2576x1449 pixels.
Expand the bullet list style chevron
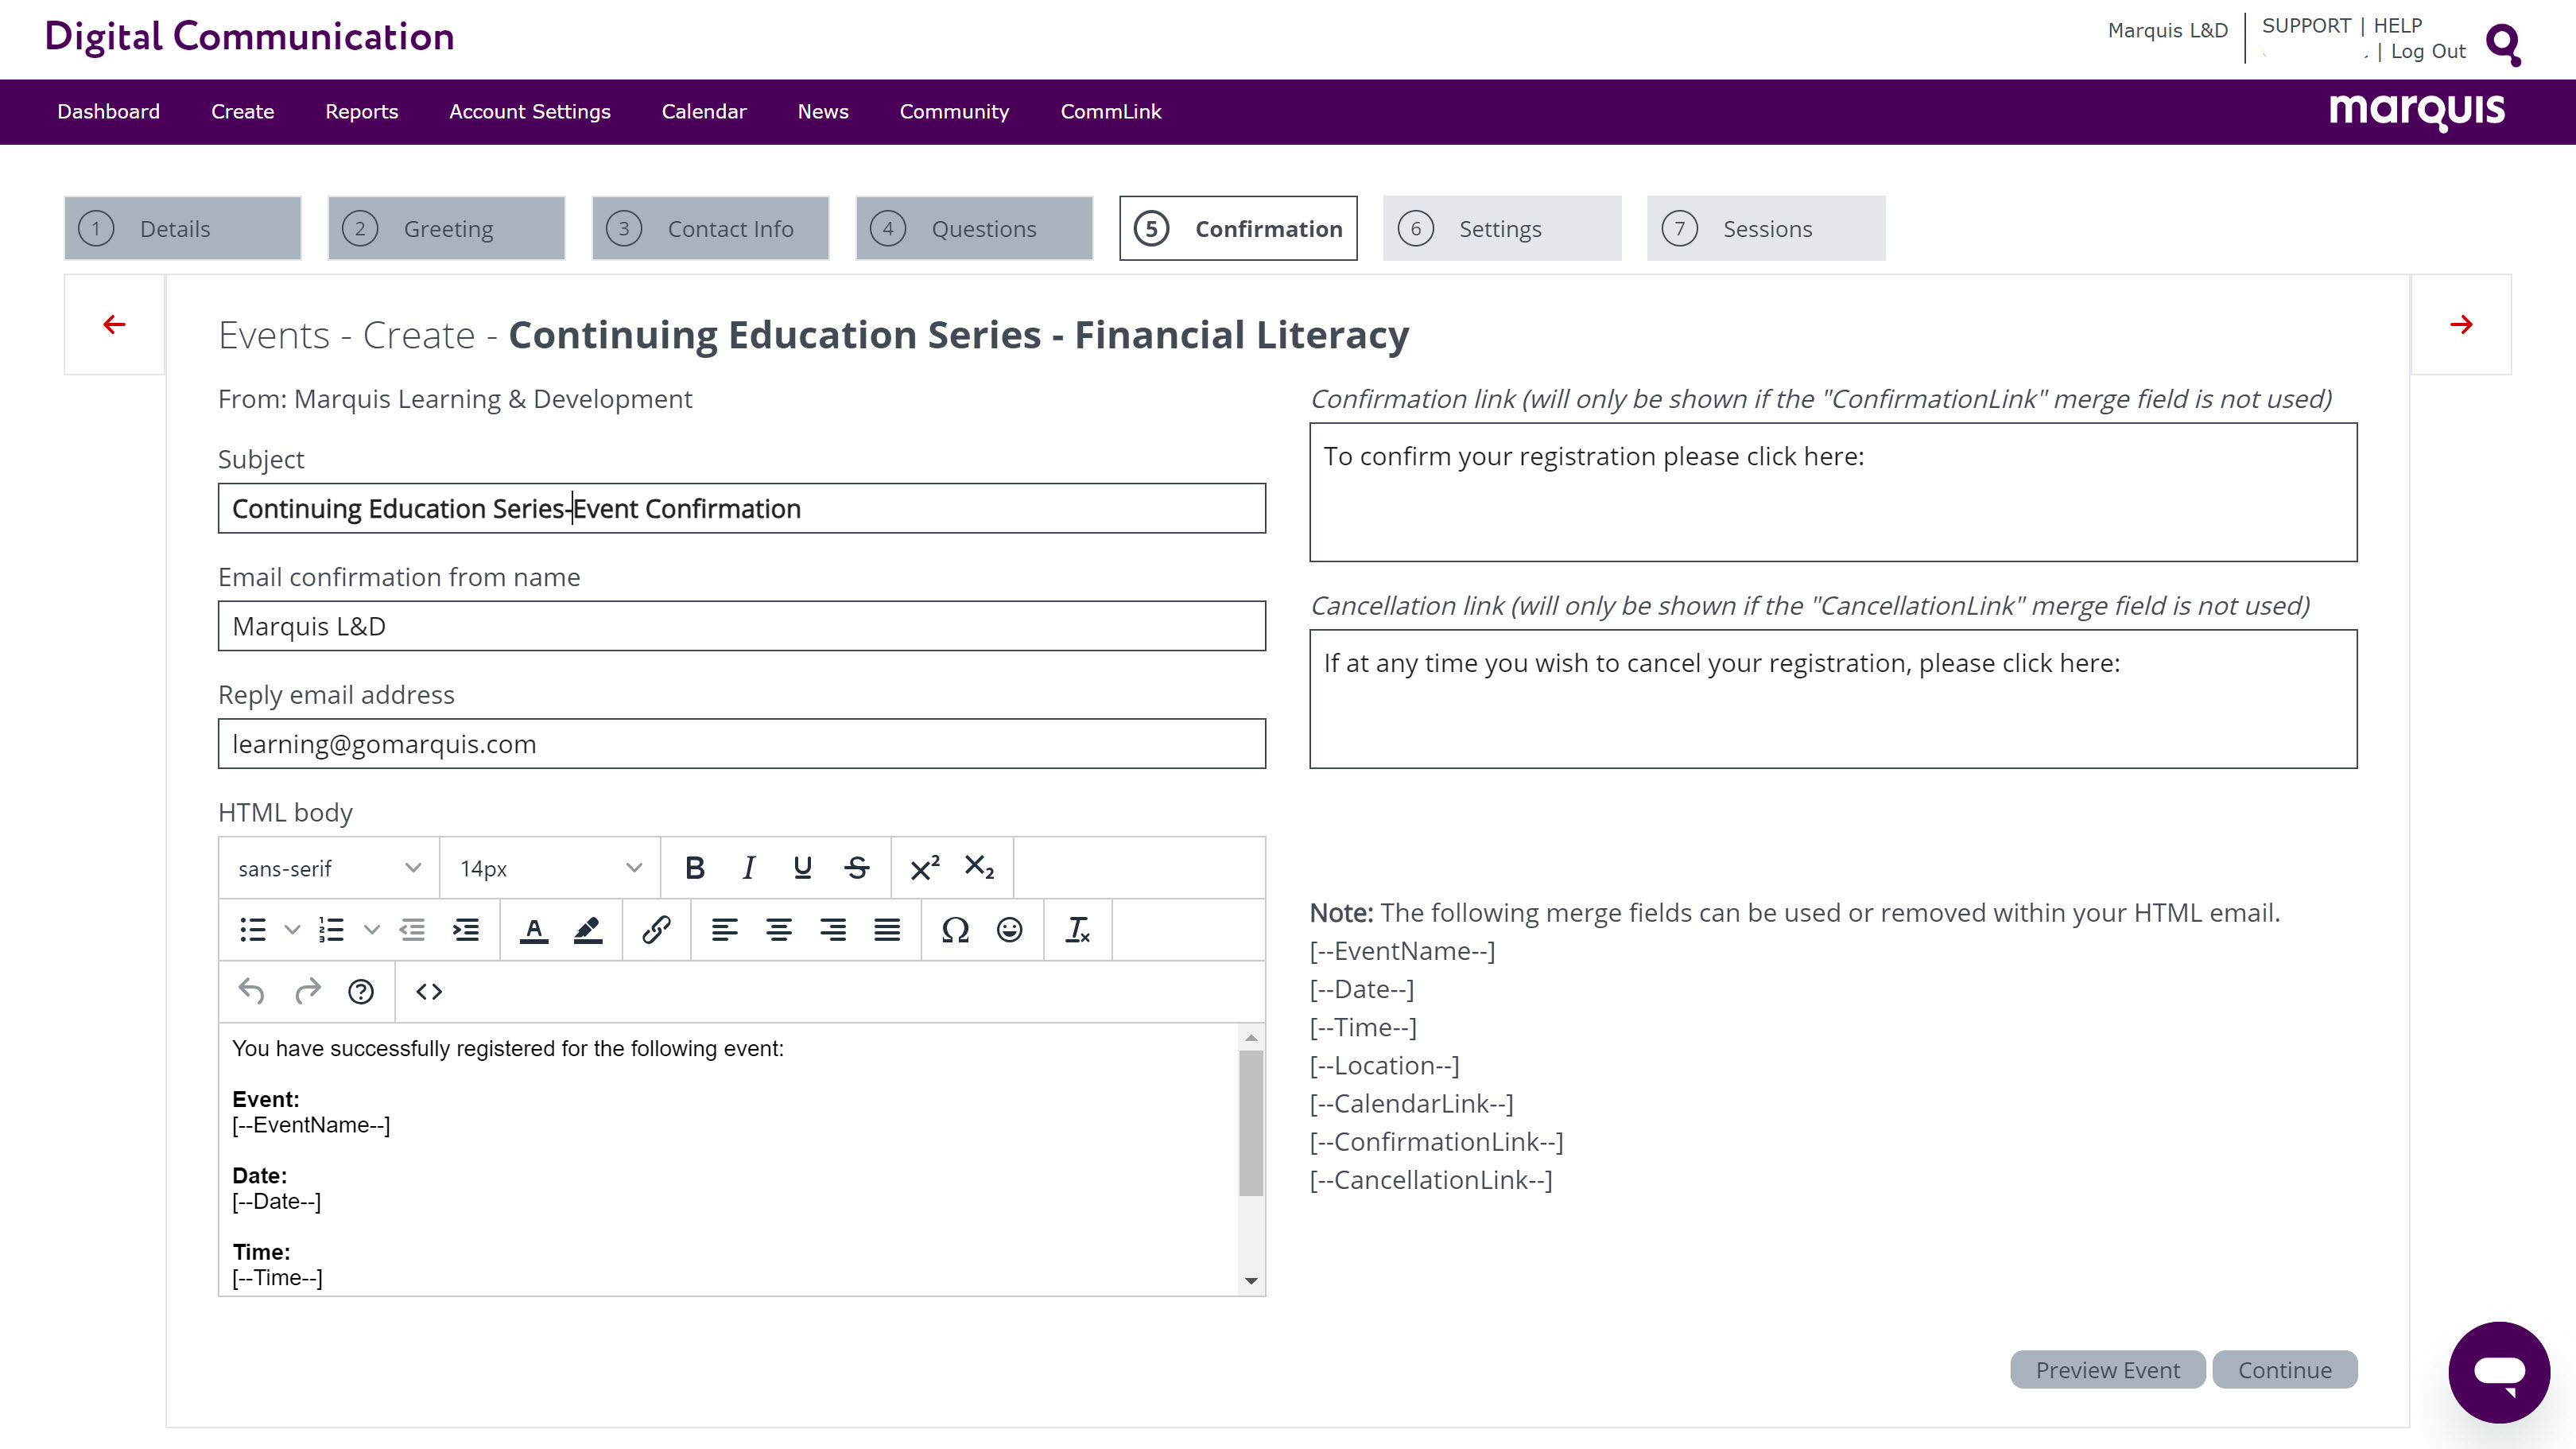292,930
